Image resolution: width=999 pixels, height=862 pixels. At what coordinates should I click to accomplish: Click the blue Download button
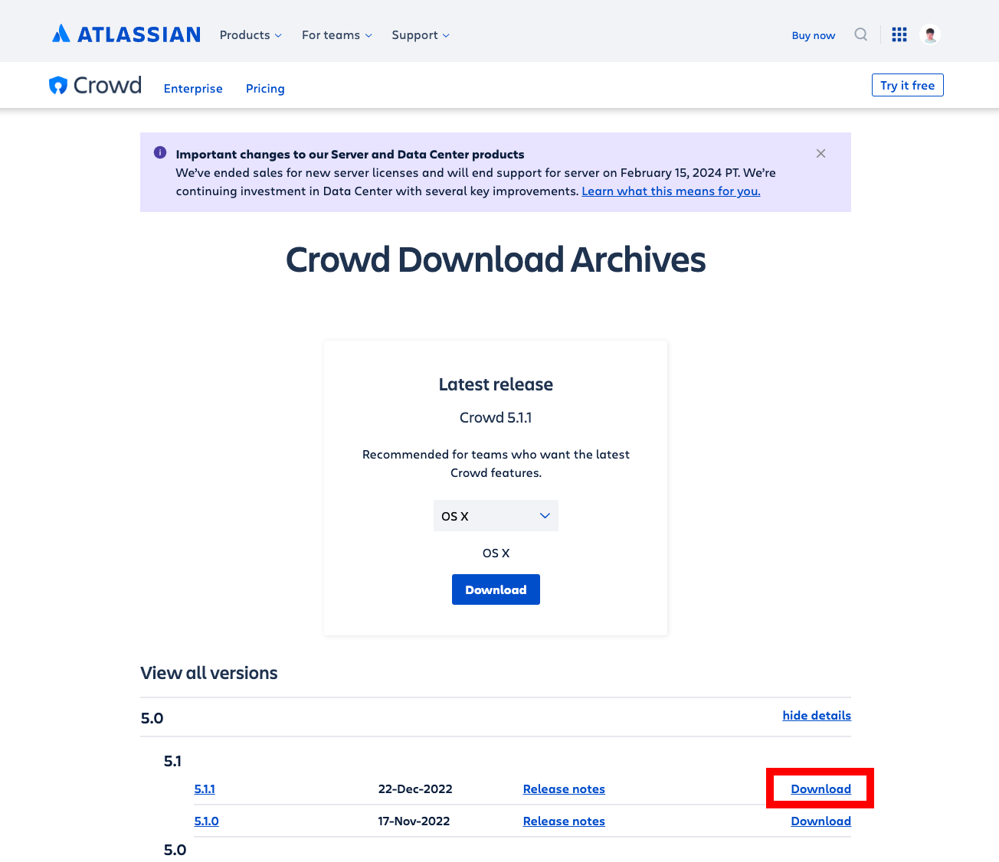pos(496,589)
